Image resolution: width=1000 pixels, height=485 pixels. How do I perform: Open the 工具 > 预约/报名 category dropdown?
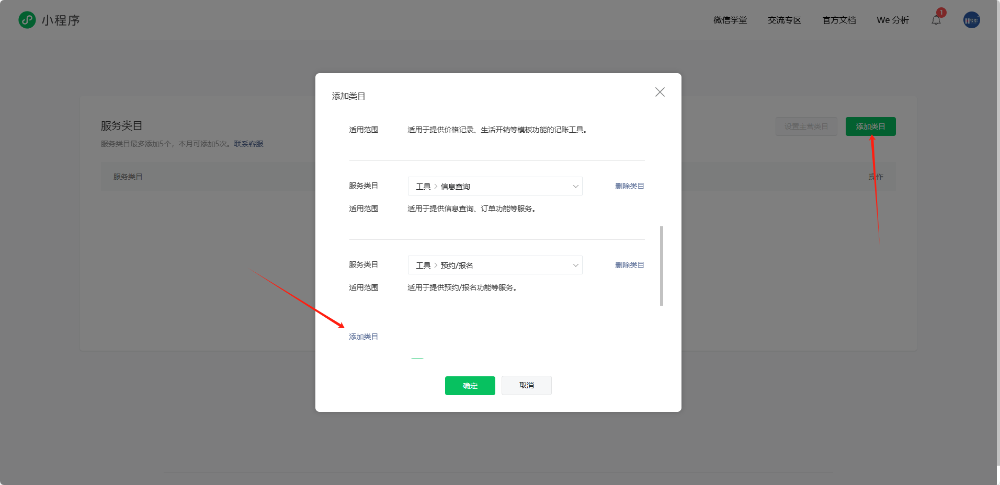pos(494,265)
